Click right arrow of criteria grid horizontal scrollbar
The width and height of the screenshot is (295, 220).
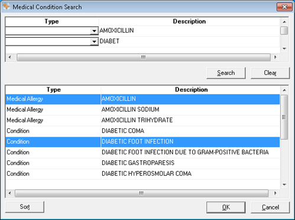(x=275, y=57)
